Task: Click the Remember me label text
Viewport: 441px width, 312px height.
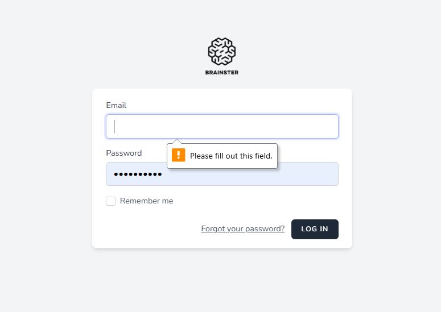Action: (x=146, y=201)
